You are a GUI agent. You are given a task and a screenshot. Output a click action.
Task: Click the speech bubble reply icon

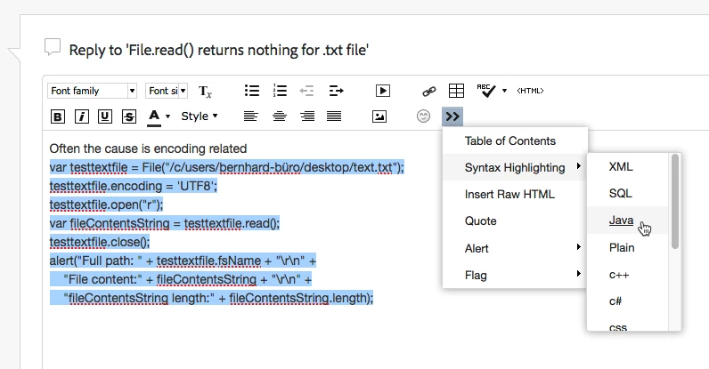coord(53,47)
